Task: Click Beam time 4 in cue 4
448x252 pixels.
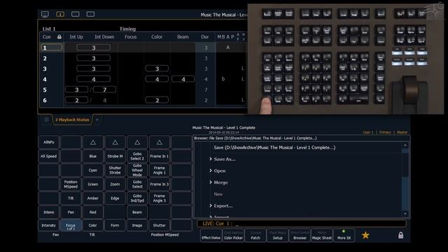Action: point(183,79)
